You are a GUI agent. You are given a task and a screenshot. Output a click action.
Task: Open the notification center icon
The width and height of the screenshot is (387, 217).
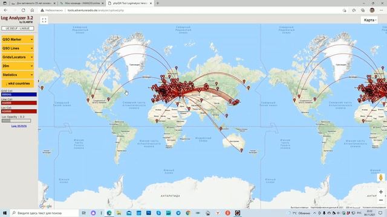(x=380, y=213)
